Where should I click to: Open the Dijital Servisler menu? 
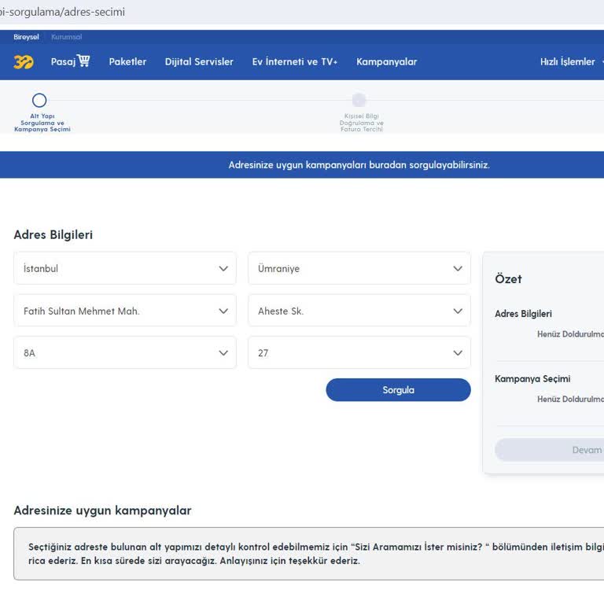tap(199, 61)
